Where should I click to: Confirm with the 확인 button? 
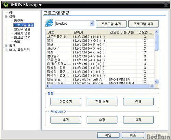click(108, 135)
